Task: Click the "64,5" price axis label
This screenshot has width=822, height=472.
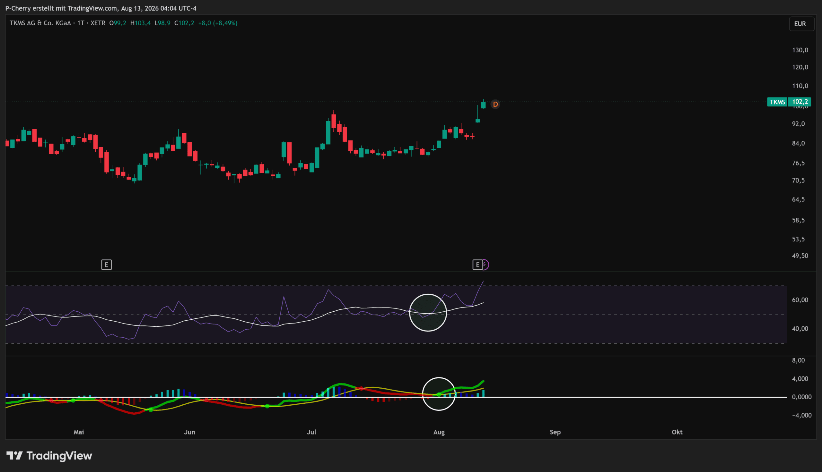Action: point(799,200)
